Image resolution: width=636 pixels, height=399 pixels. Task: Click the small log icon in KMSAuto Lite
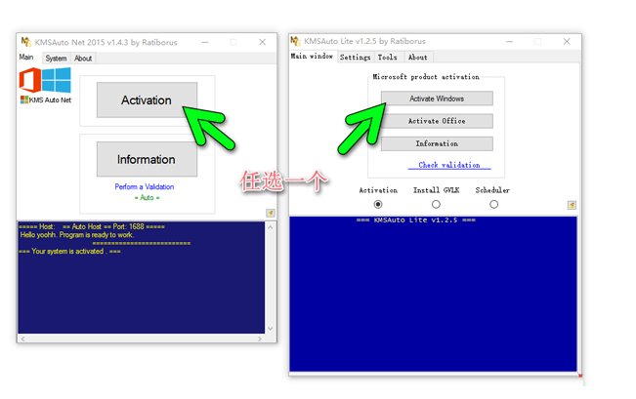pyautogui.click(x=572, y=205)
